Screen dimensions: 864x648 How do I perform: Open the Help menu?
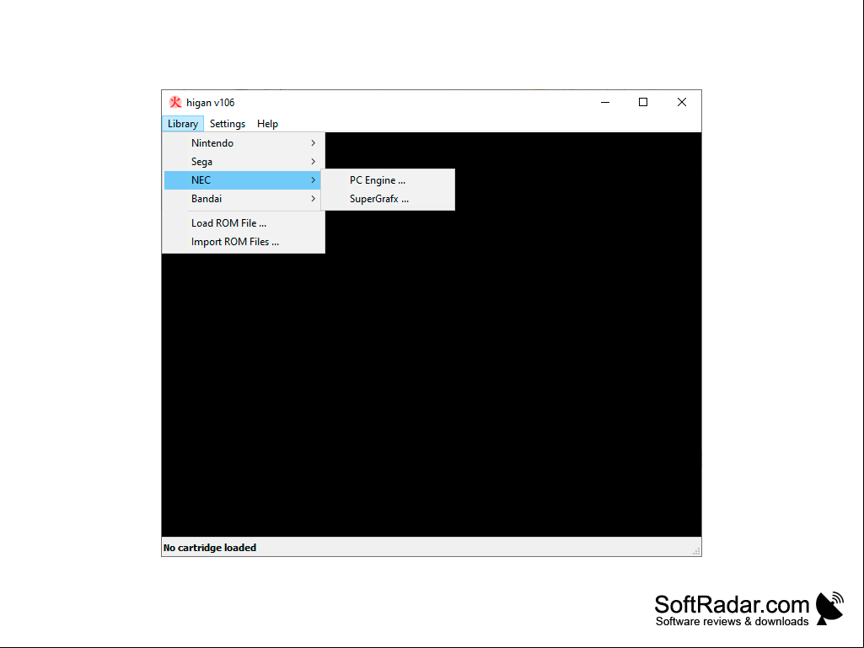pos(267,123)
